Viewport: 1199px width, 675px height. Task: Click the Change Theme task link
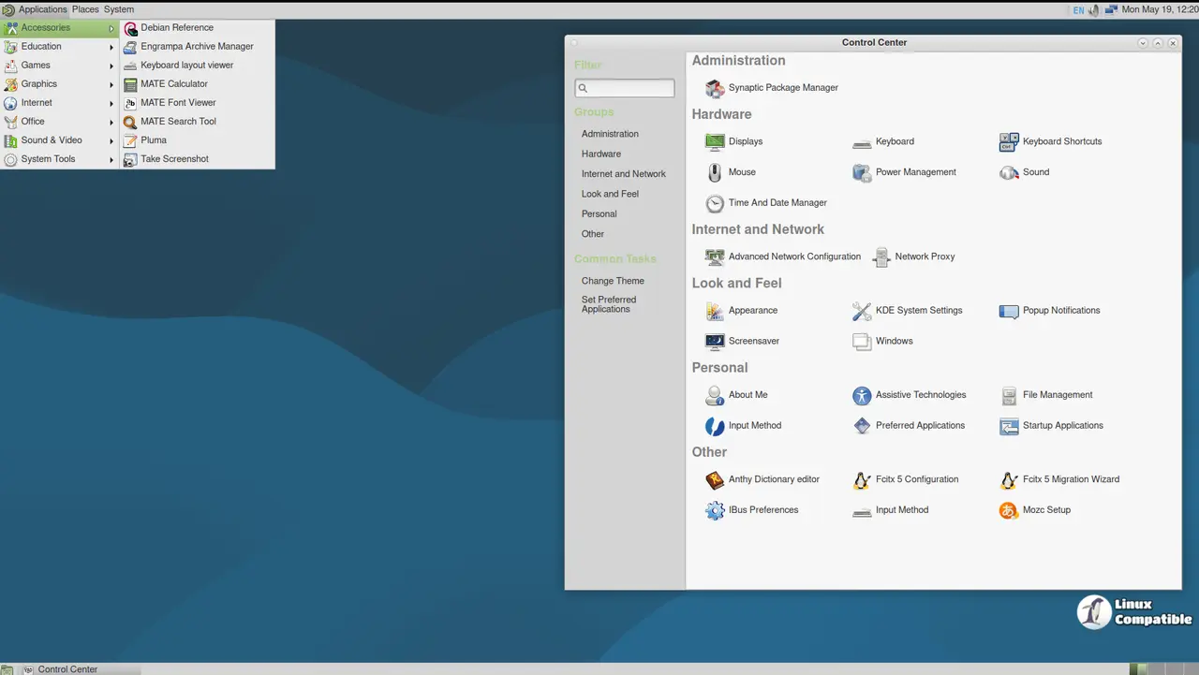[613, 280]
